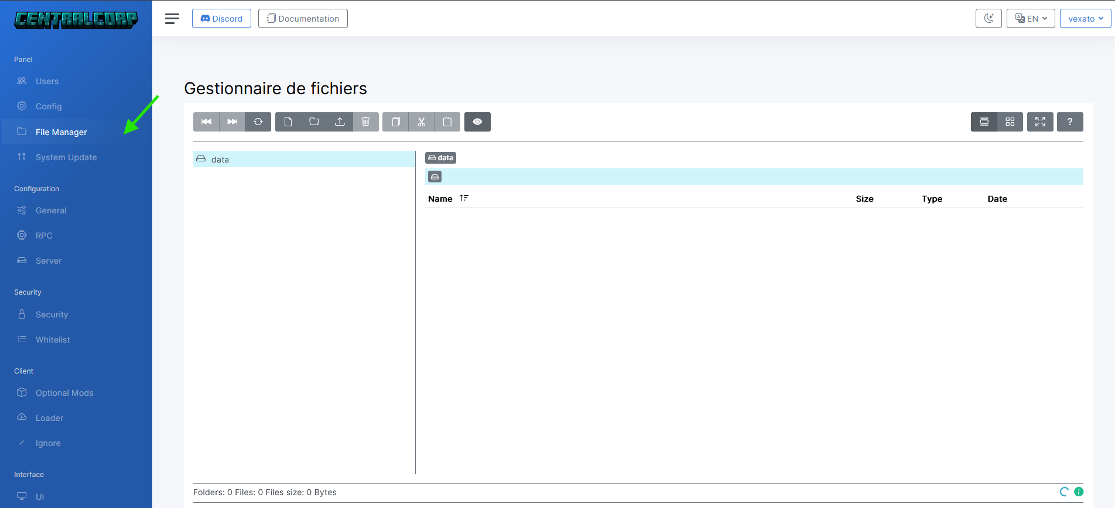Click the scissors cut icon
This screenshot has height=508, width=1115.
click(422, 122)
